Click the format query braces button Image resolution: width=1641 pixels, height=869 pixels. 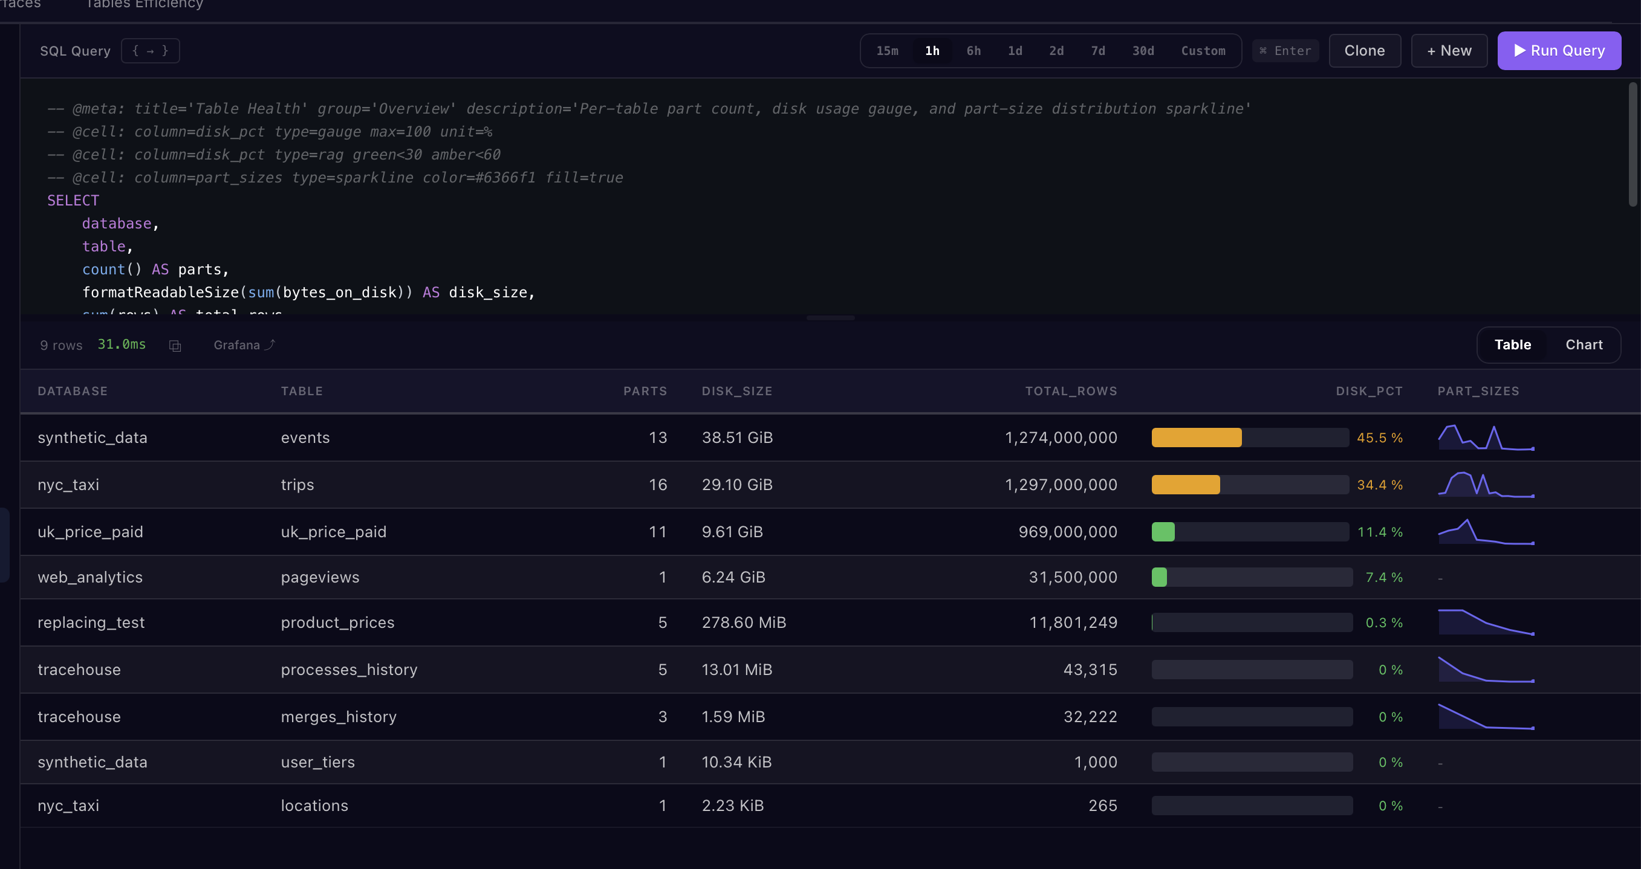tap(151, 51)
